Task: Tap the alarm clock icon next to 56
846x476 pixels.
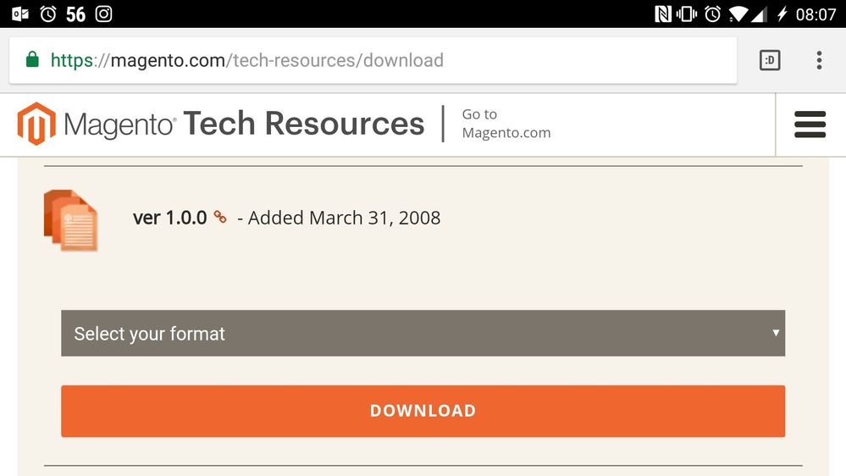Action: 48,14
